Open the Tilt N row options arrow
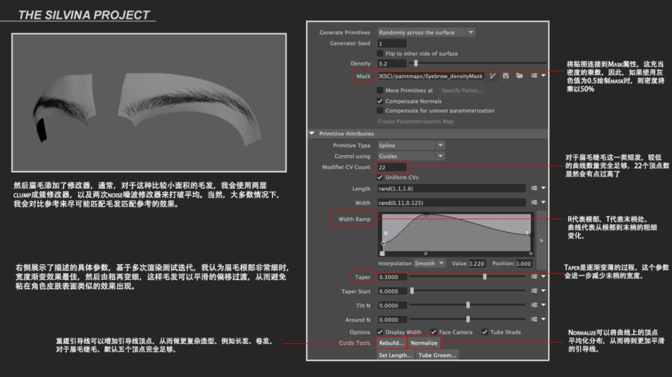Viewport: 672px width, 377px height. tap(543, 305)
